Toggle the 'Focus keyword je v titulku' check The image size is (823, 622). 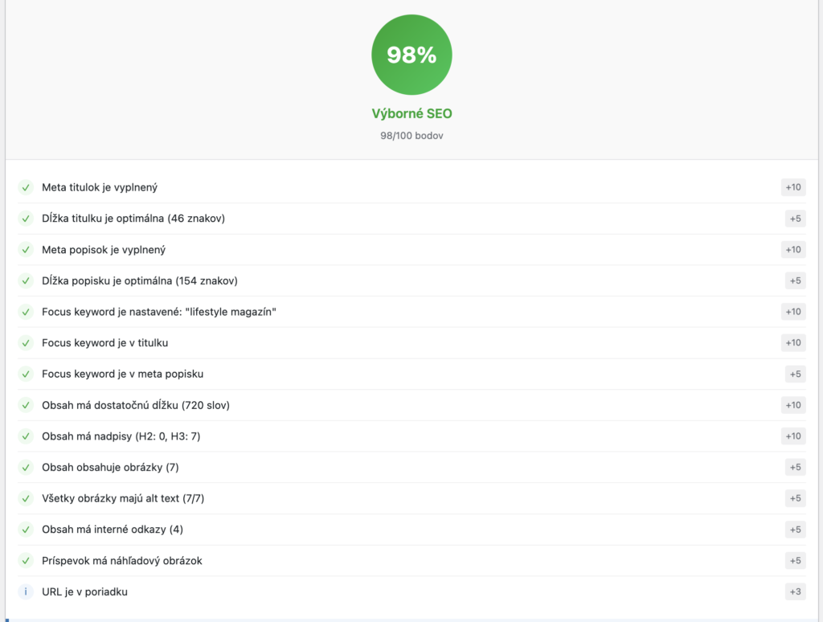[26, 342]
